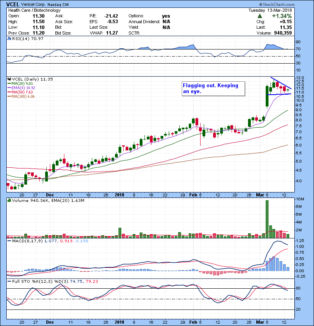Click the 30 tick on the RSI axis
The height and width of the screenshot is (326, 314).
(x=298, y=63)
